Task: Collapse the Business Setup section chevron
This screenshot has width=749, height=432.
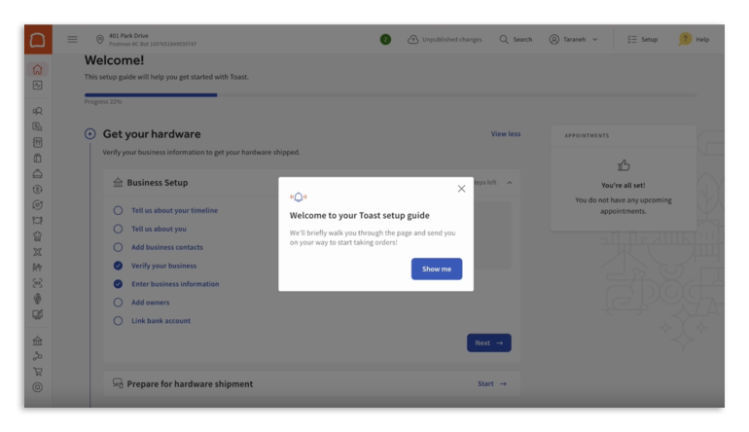Action: pyautogui.click(x=510, y=183)
